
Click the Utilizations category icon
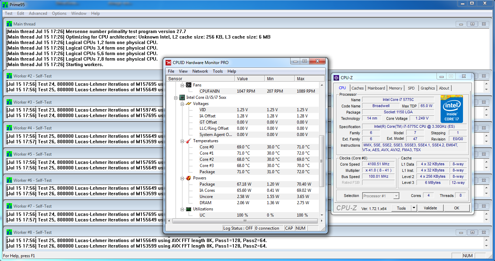click(189, 209)
